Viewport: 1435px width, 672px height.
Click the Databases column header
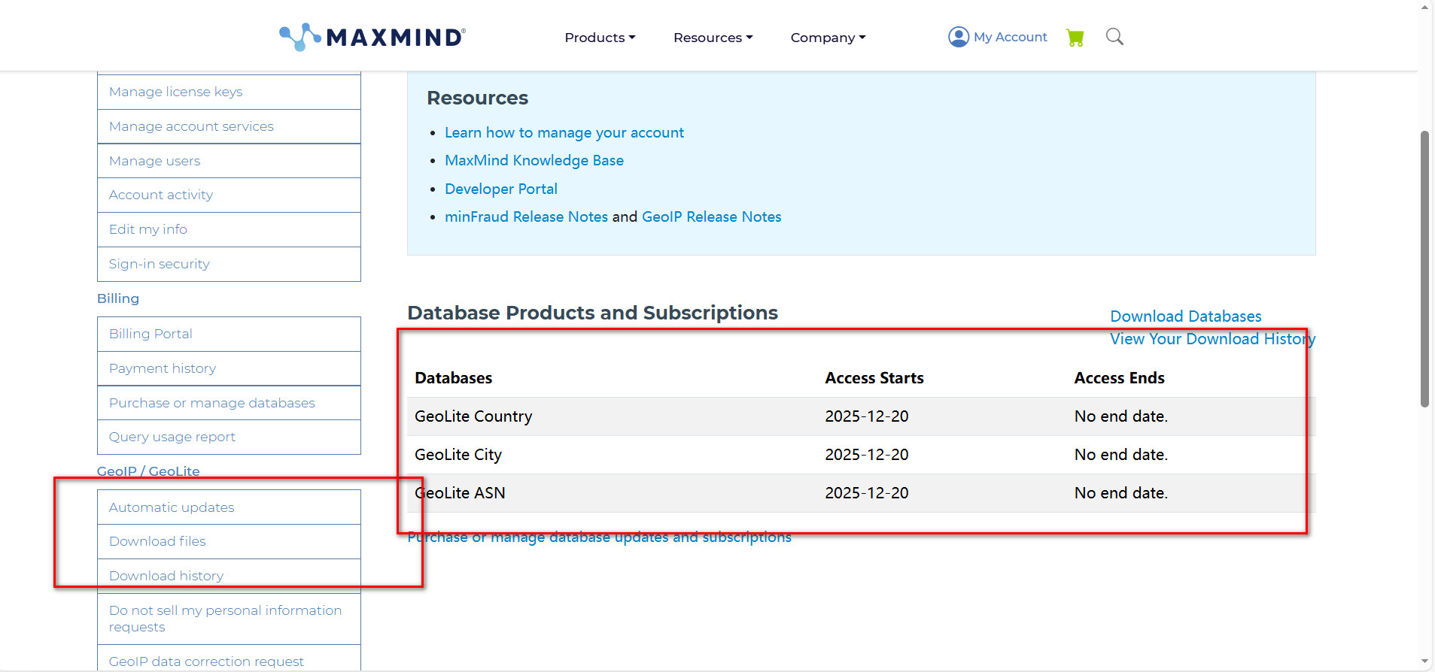pyautogui.click(x=454, y=378)
